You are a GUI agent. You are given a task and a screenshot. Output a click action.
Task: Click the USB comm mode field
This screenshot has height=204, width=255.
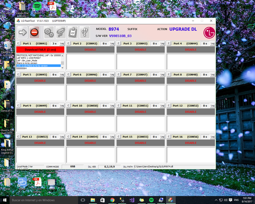click(x=73, y=167)
